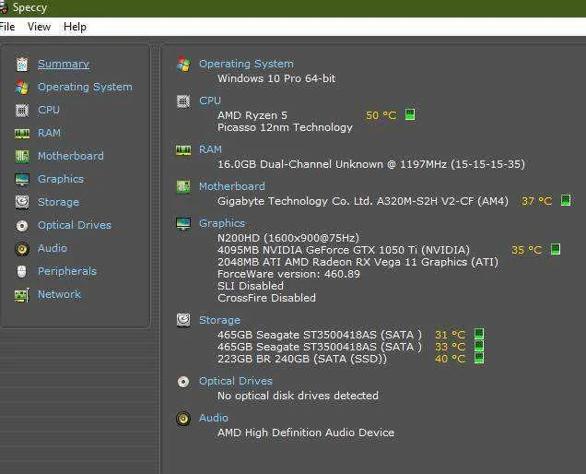Click the RAM heading in summary
The image size is (586, 474).
(210, 149)
